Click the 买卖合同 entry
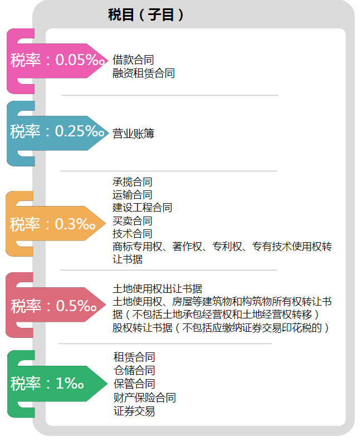The height and width of the screenshot is (442, 362). coord(132,220)
